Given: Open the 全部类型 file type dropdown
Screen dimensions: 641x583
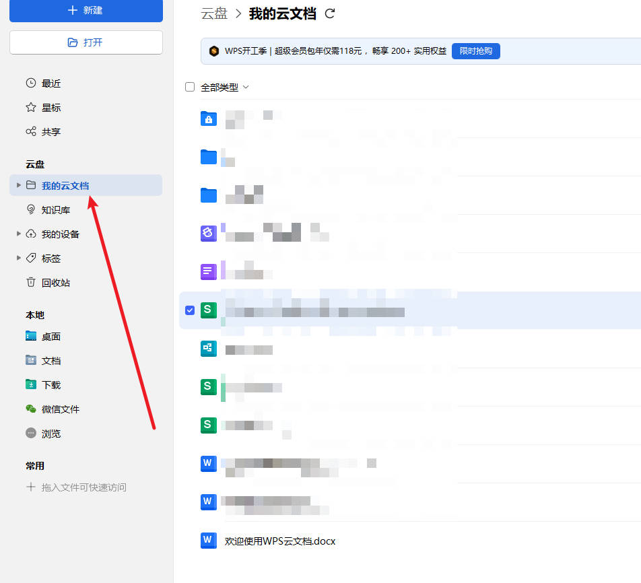Looking at the screenshot, I should tap(225, 87).
